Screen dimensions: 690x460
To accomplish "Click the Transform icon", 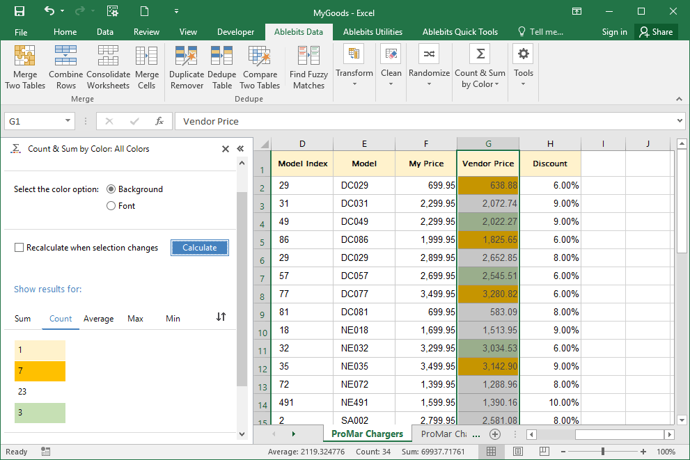I will [x=354, y=54].
